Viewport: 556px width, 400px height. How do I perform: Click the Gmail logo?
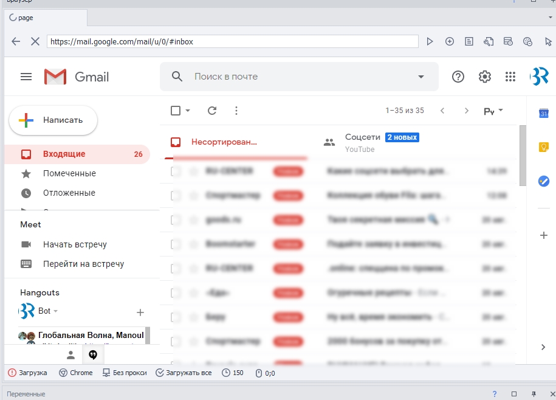tap(77, 77)
